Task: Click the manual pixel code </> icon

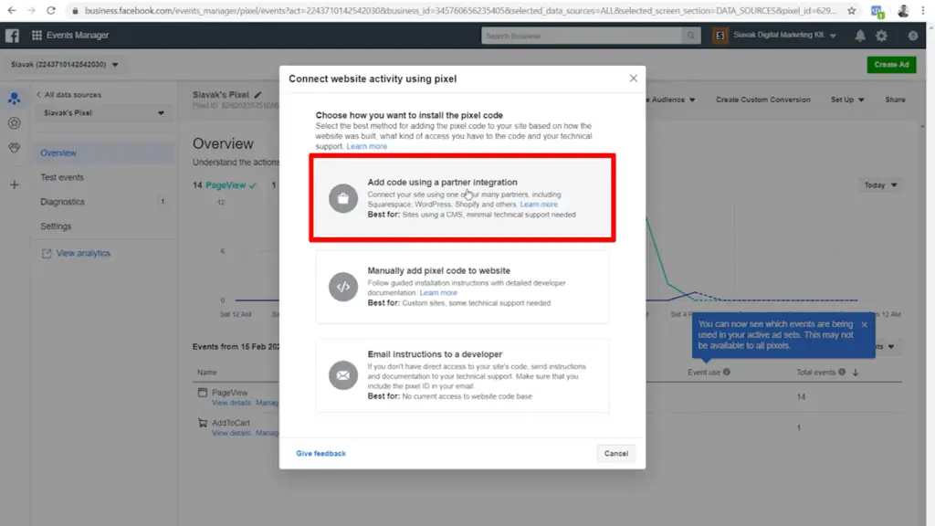Action: click(x=342, y=286)
